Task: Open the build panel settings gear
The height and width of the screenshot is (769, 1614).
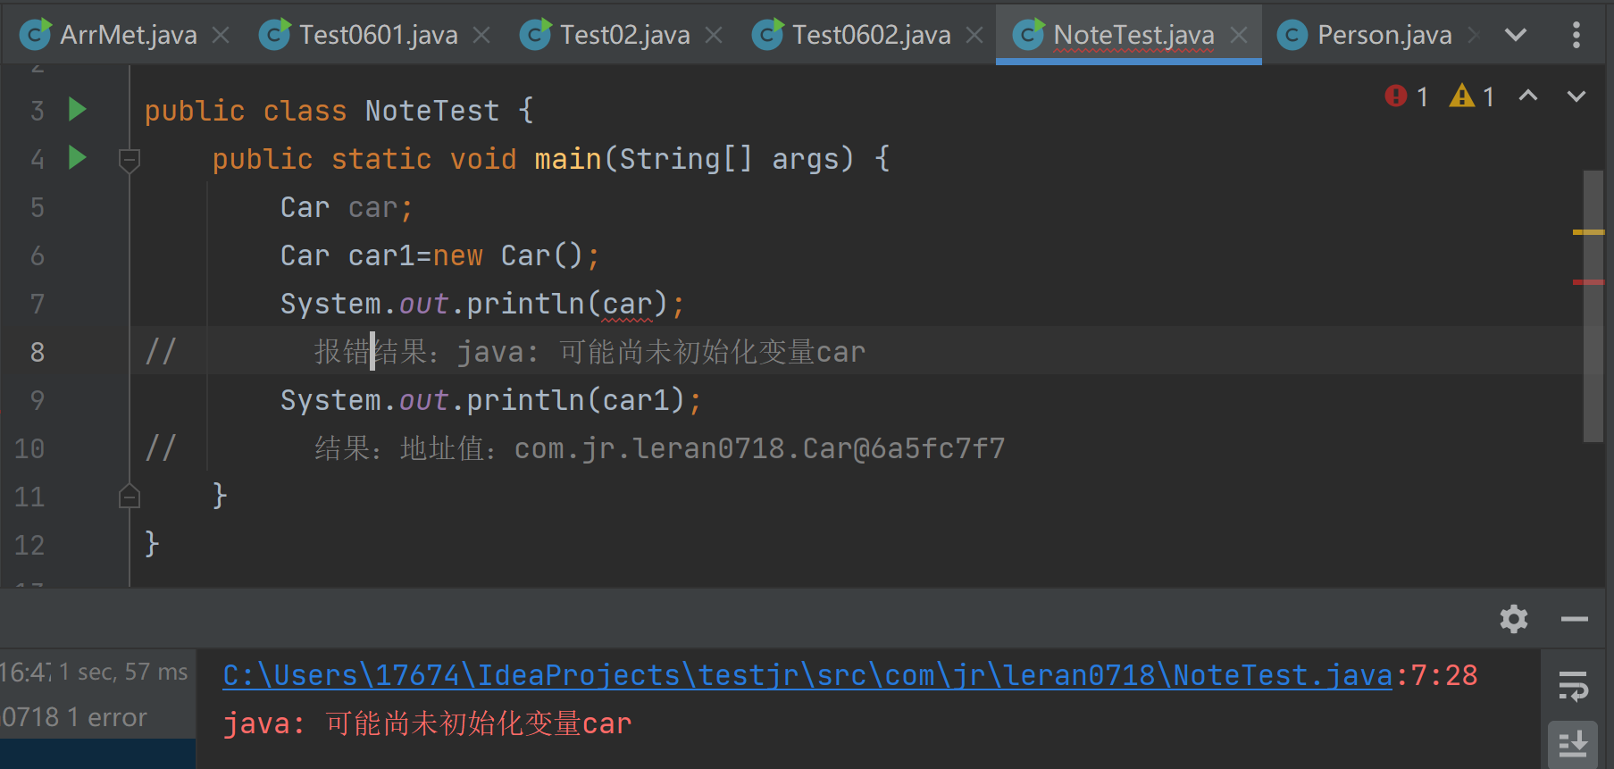Action: tap(1514, 619)
